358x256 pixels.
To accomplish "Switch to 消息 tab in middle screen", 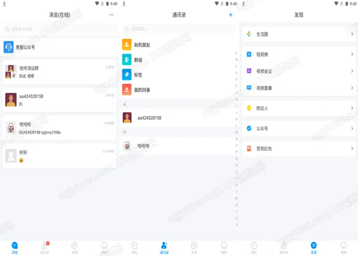I will pos(134,248).
